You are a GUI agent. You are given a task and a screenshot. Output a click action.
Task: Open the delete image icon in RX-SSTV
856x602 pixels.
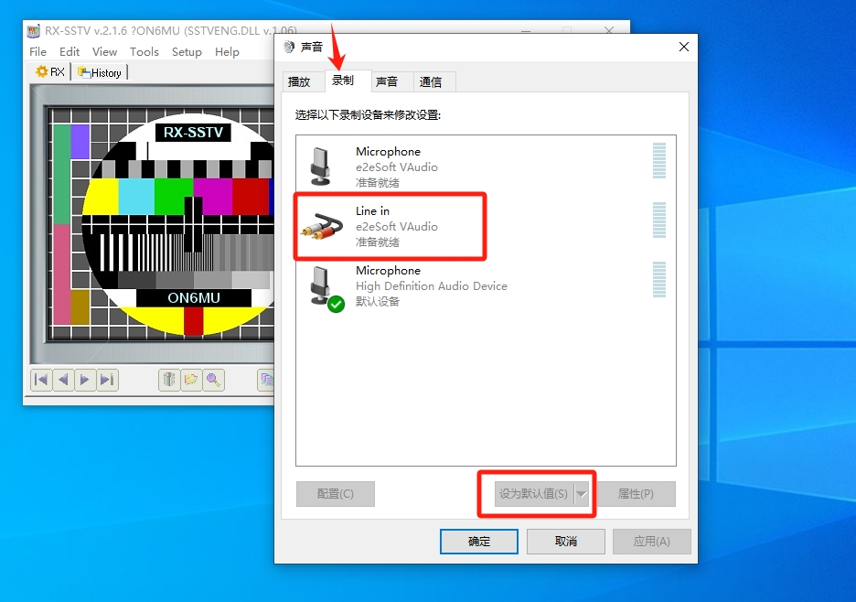click(x=169, y=381)
